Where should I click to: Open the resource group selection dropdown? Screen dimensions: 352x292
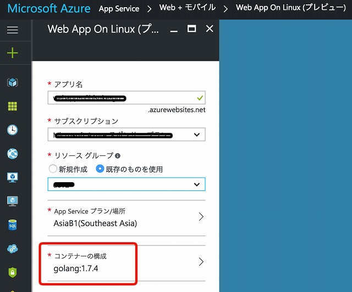(127, 184)
